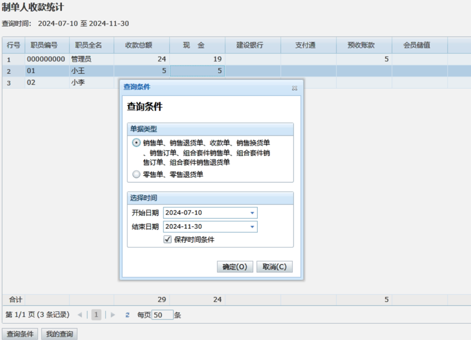The width and height of the screenshot is (471, 340).
Task: Go to previous page arrow
Action: [x=80, y=315]
